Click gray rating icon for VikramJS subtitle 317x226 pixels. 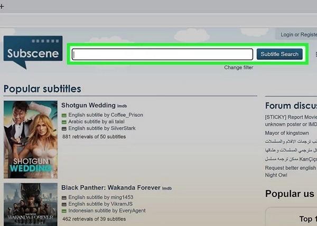click(64, 204)
